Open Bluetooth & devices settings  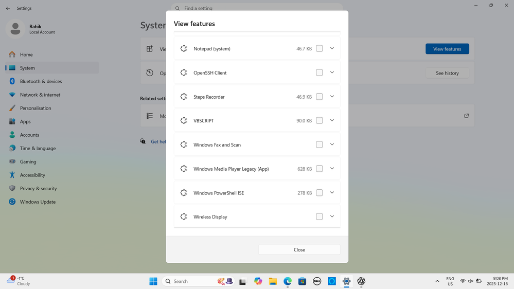(52, 81)
